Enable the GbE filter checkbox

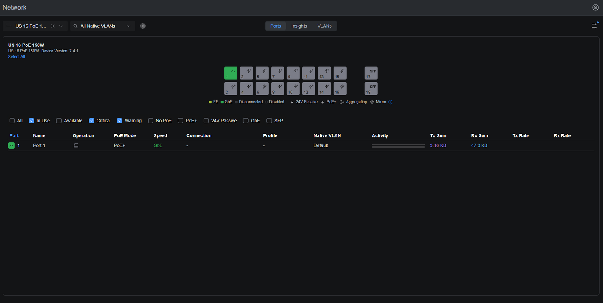click(246, 121)
